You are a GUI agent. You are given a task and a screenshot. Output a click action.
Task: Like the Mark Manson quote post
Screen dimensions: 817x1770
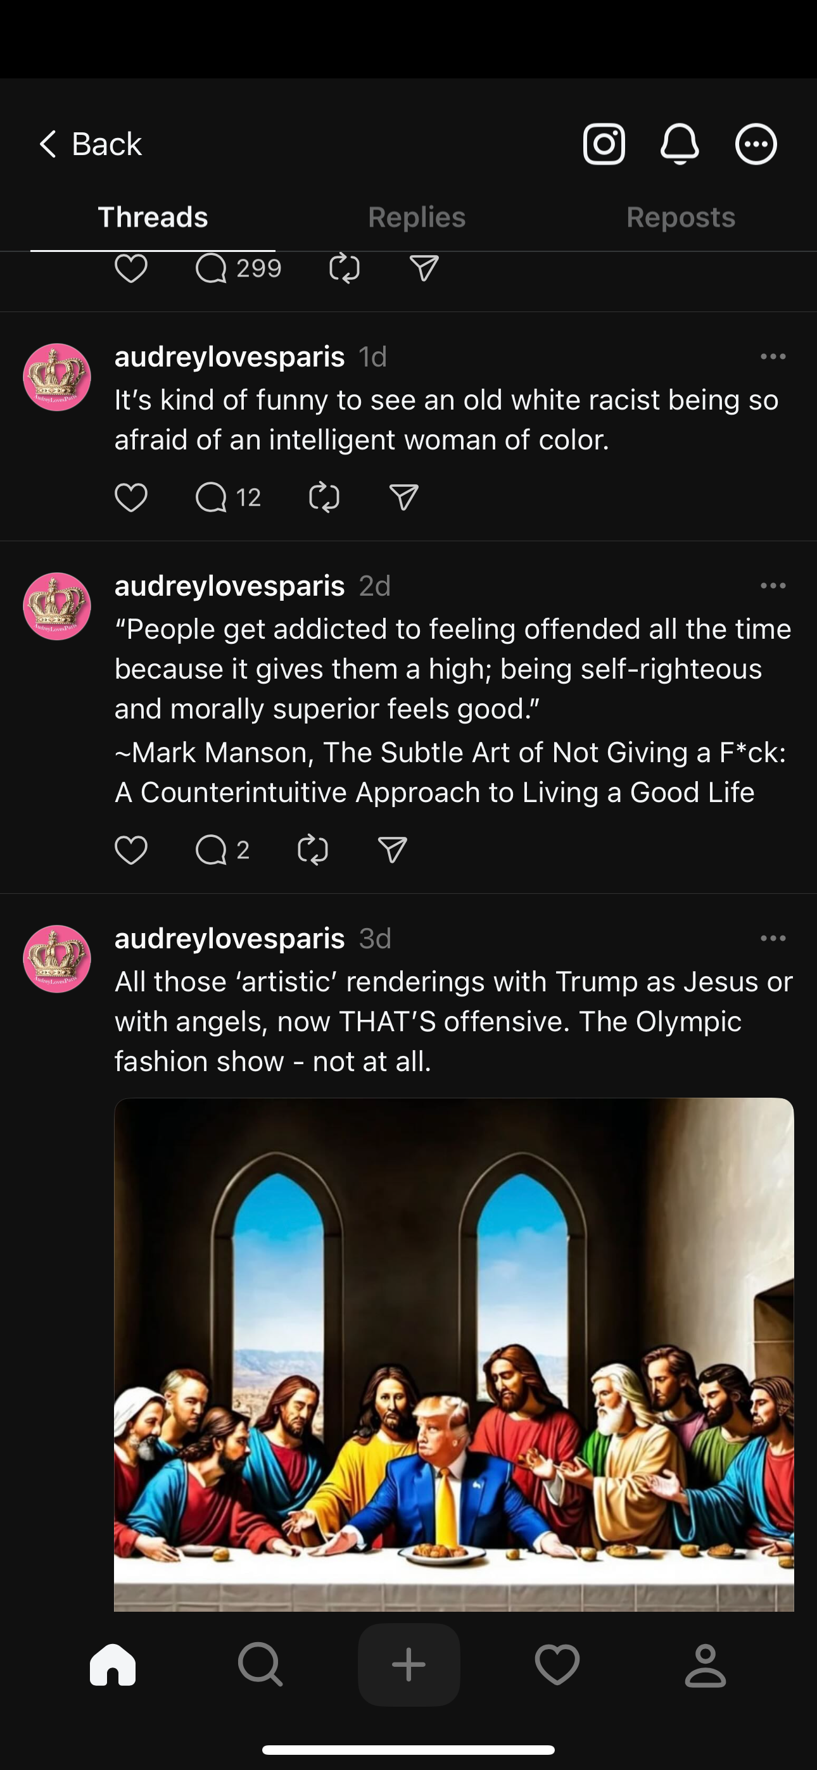pyautogui.click(x=130, y=850)
